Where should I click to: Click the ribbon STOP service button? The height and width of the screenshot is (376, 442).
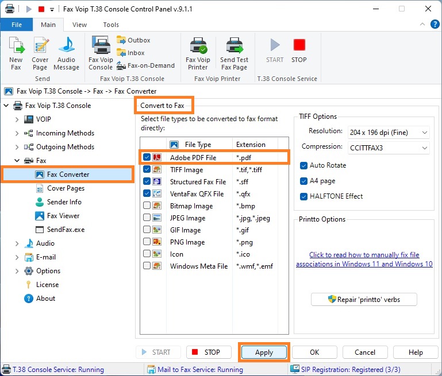(x=299, y=51)
